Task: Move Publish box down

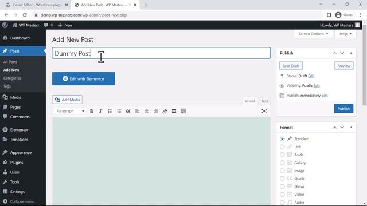Action: tap(342, 53)
